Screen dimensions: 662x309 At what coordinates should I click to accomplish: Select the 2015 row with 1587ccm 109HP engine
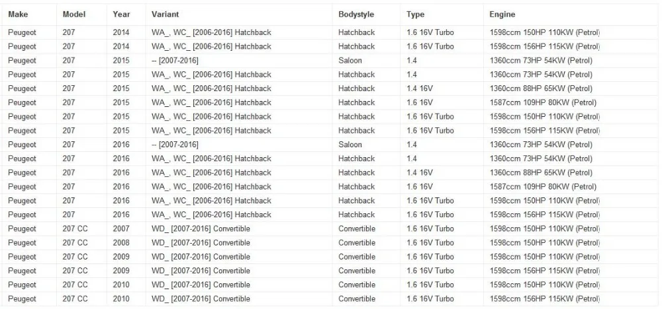point(331,102)
